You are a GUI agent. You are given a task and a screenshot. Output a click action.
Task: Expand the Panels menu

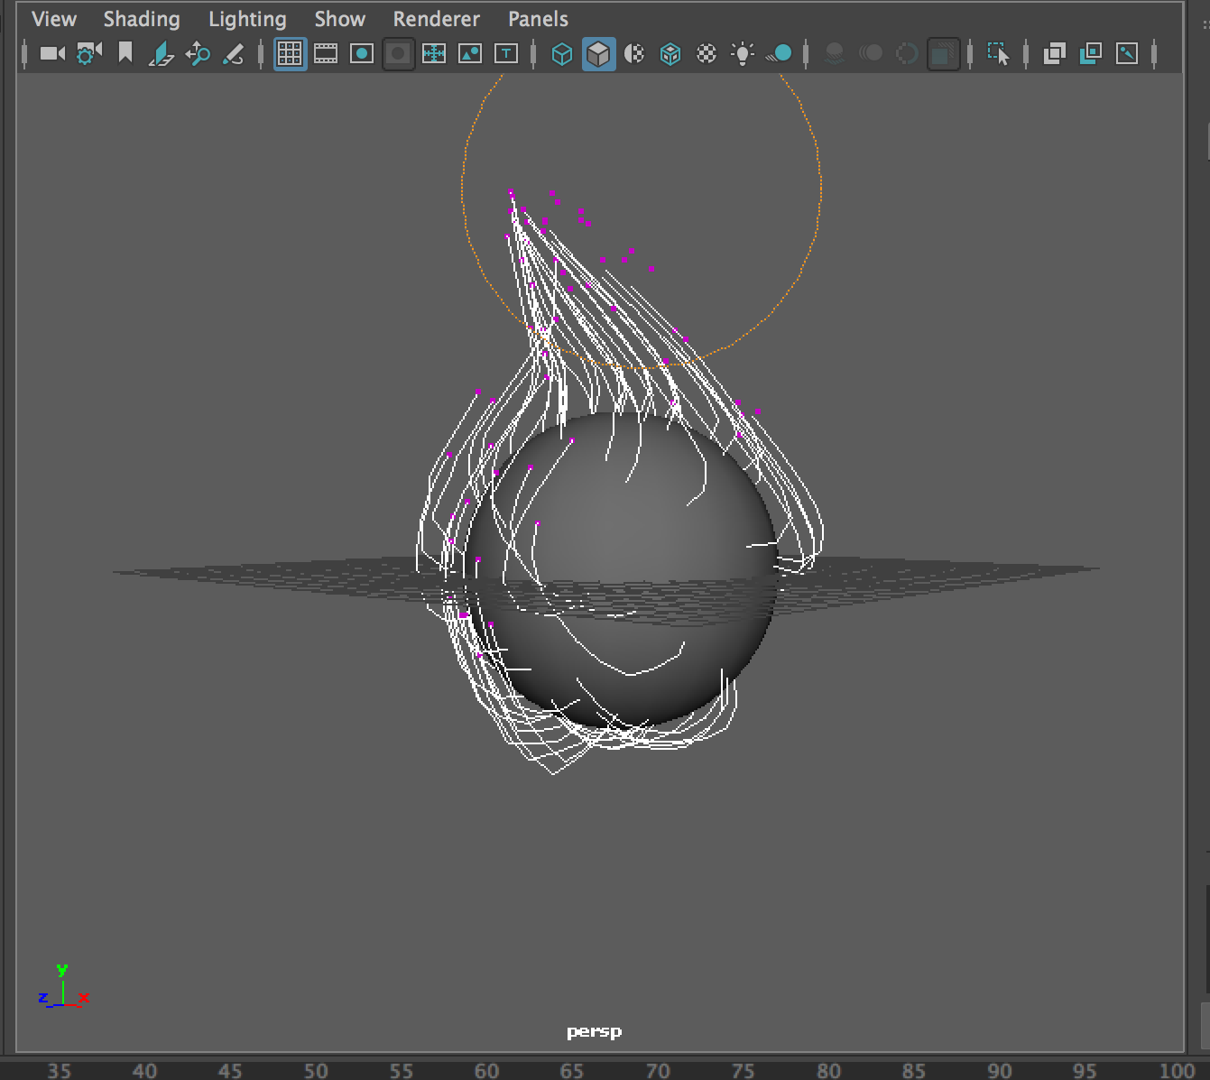coord(538,19)
